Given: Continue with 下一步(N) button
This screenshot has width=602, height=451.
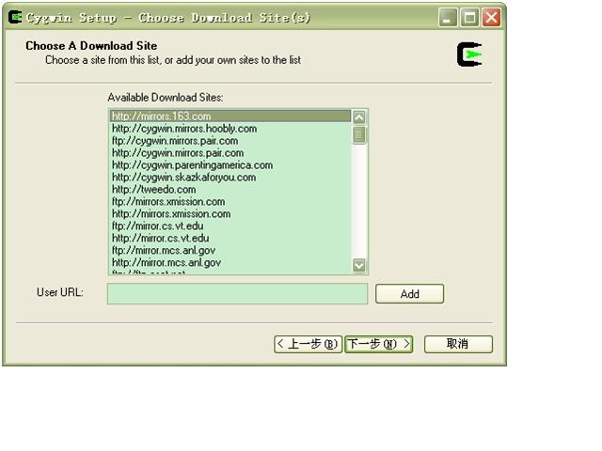Looking at the screenshot, I should [379, 344].
